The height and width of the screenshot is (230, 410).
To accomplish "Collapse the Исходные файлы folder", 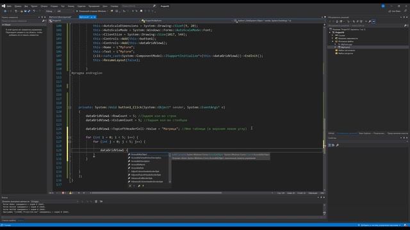I will pyautogui.click(x=333, y=41).
